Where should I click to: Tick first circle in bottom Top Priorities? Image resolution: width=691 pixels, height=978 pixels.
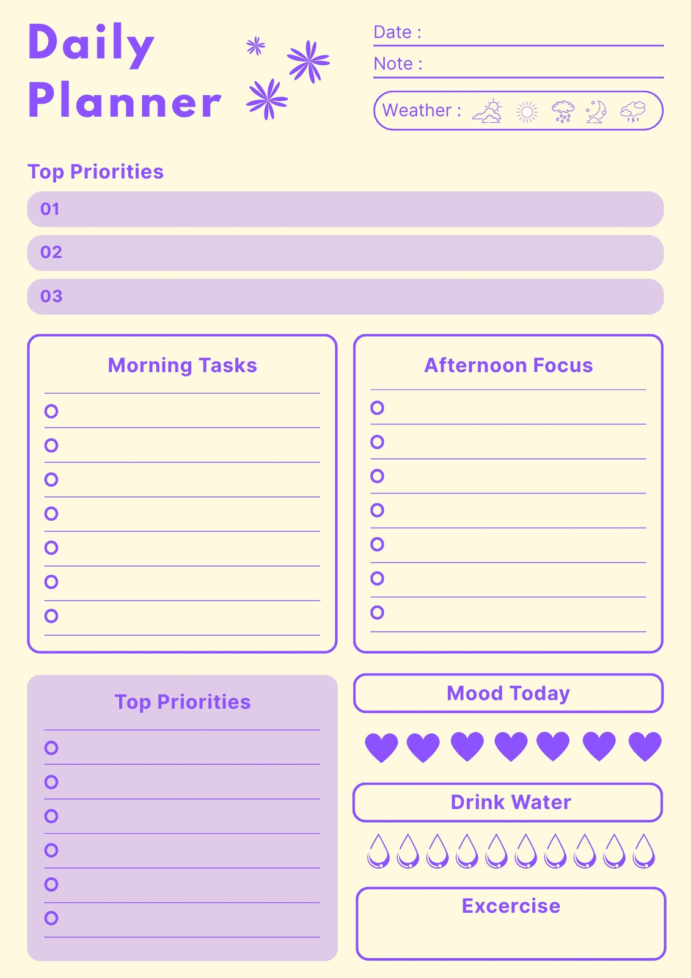(x=51, y=748)
